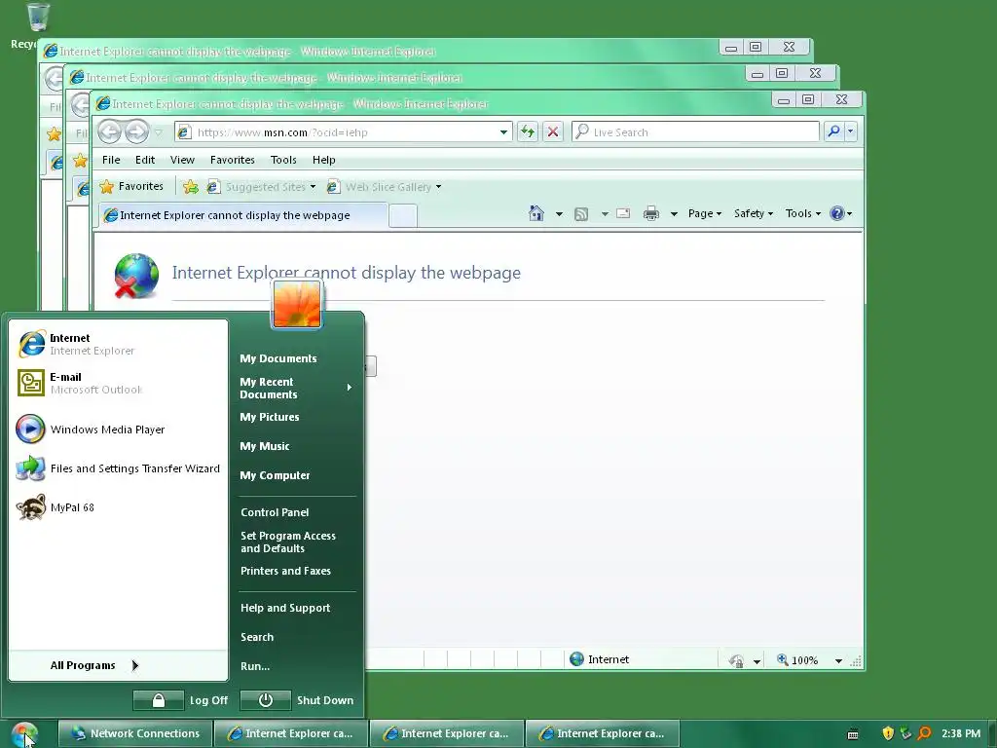
Task: Click the Print icon in command bar
Action: point(651,213)
